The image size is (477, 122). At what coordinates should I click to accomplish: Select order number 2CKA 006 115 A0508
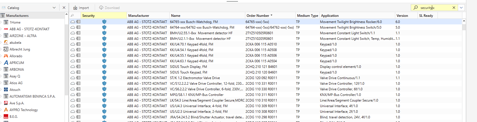[x=261, y=50]
